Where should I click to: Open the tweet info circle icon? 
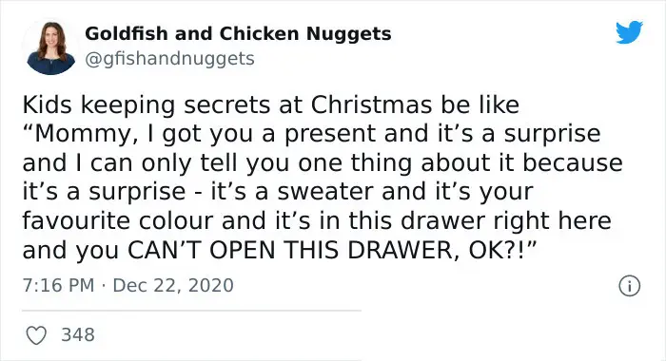(629, 286)
